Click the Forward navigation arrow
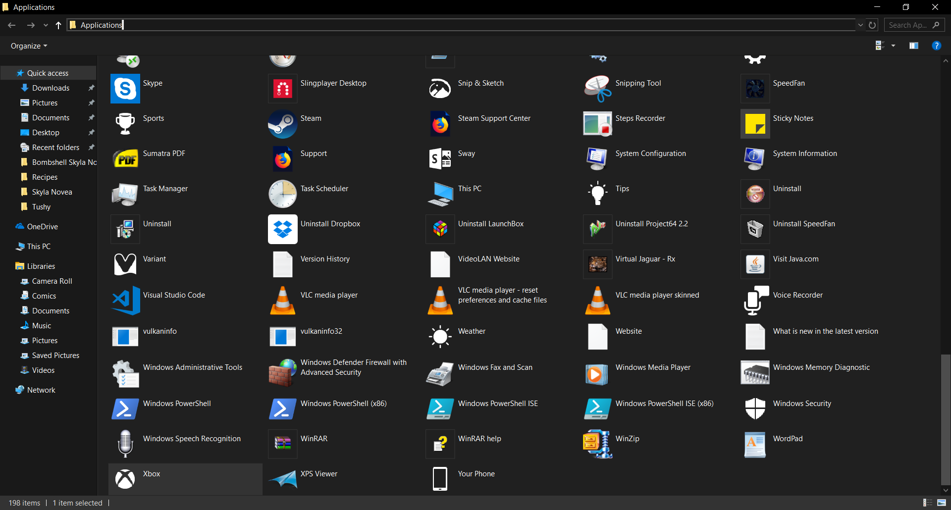This screenshot has width=951, height=510. click(31, 25)
